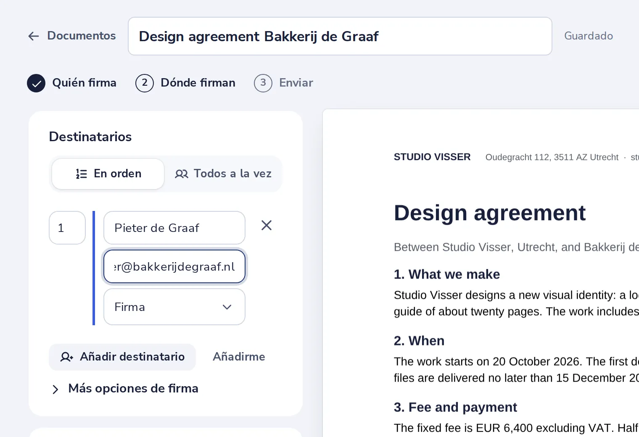The height and width of the screenshot is (437, 639).
Task: Click section heading '1. What we make'
Action: [x=447, y=274]
